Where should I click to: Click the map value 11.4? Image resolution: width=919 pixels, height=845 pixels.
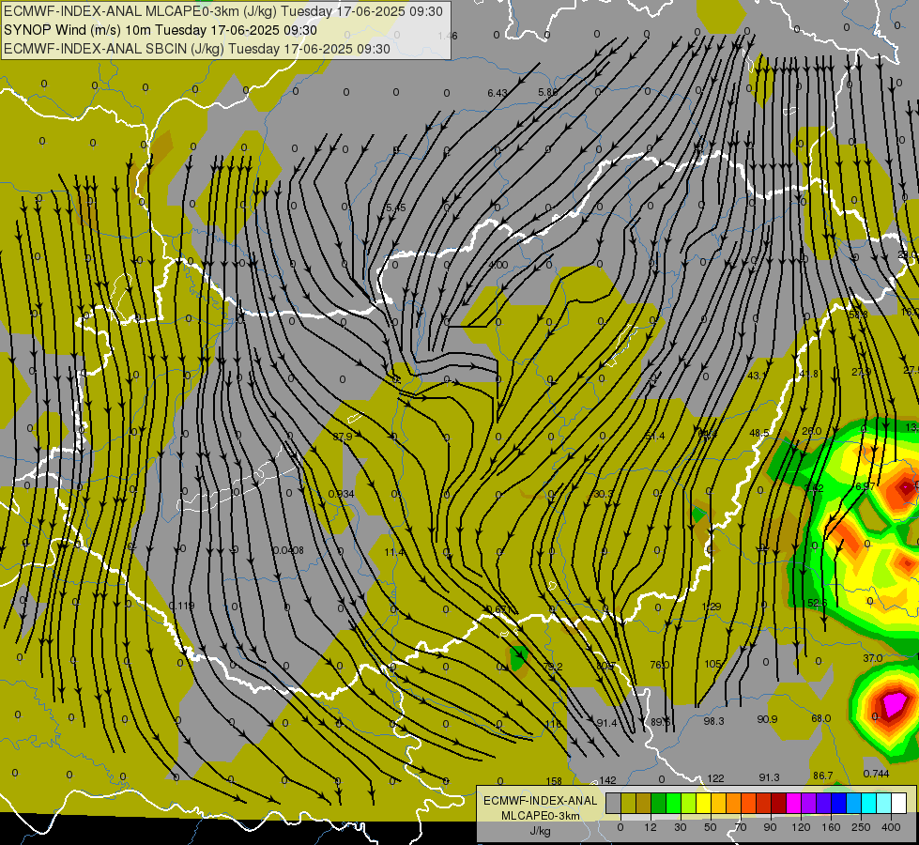pyautogui.click(x=394, y=552)
